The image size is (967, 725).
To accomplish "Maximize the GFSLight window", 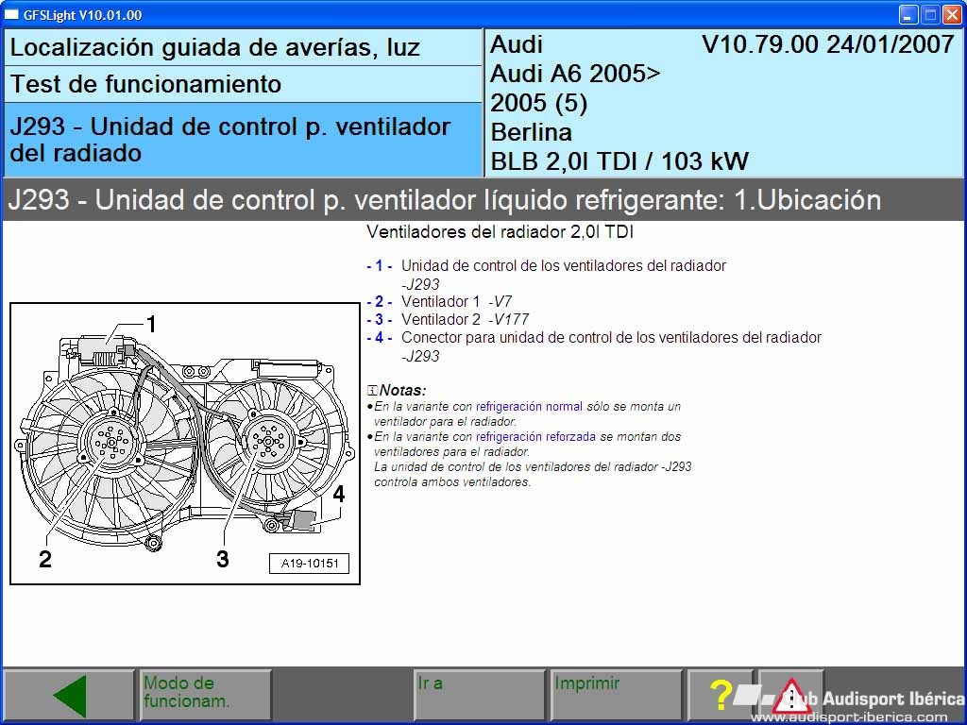I will [x=930, y=15].
